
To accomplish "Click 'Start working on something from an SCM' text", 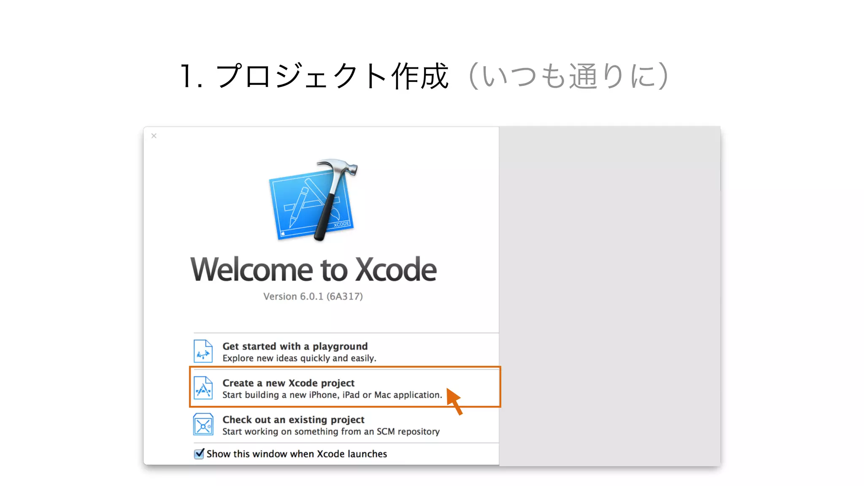I will 331,432.
